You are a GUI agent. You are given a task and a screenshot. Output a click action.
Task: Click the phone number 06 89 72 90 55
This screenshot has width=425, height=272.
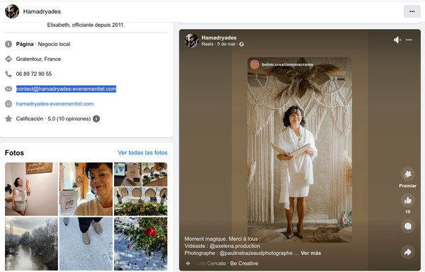(34, 74)
